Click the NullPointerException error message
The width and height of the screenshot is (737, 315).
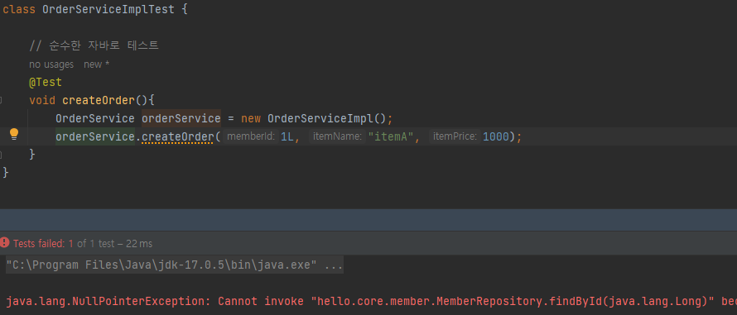(x=371, y=301)
